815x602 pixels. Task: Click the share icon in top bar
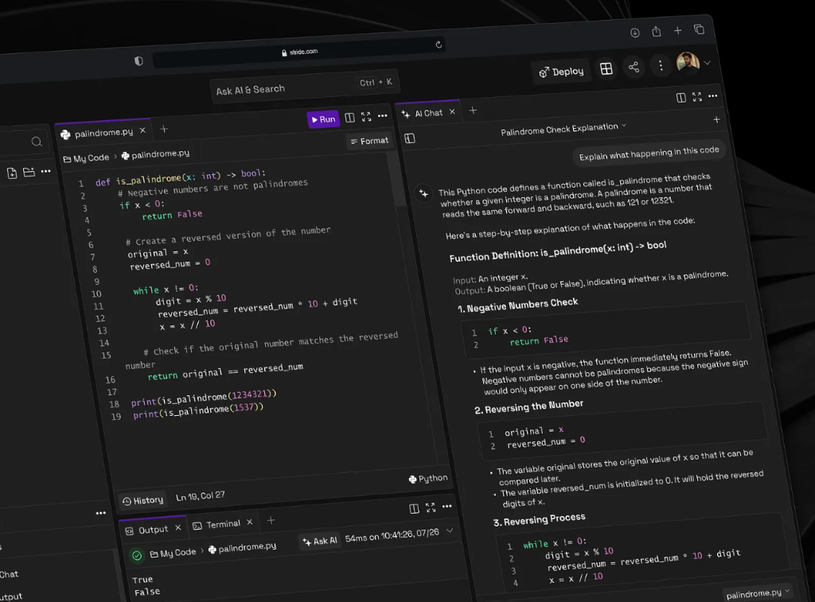[x=633, y=67]
